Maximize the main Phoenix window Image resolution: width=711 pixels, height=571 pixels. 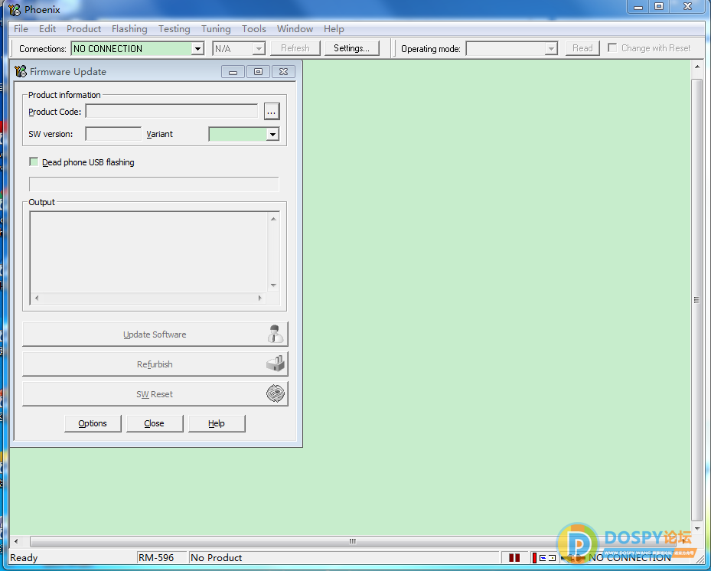pyautogui.click(x=659, y=7)
